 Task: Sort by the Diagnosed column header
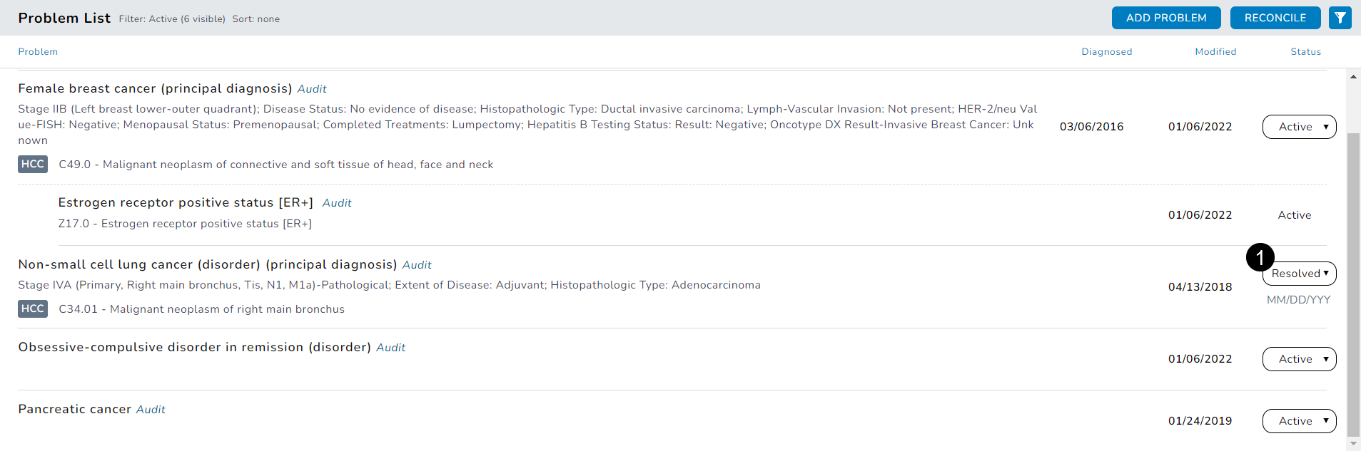1106,52
